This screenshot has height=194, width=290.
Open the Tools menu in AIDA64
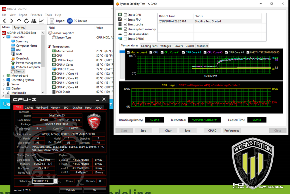pos(48,15)
